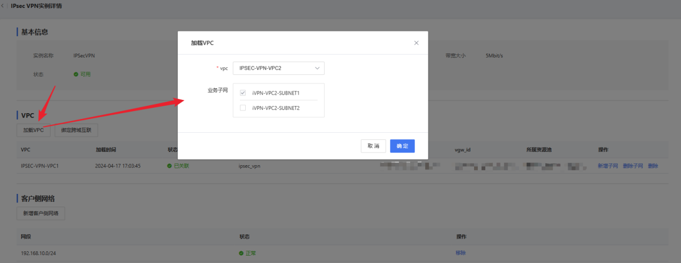Click 新增子网 link for IPSEC-VPN-VPC1
The image size is (681, 263).
click(x=608, y=166)
